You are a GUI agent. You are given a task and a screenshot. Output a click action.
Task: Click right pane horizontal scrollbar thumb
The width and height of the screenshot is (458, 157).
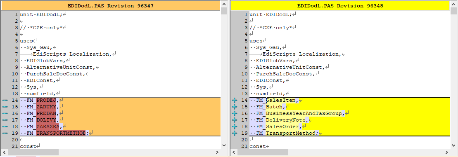(263, 152)
